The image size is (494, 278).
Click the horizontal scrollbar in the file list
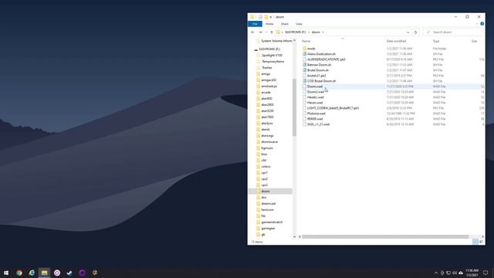(385, 237)
